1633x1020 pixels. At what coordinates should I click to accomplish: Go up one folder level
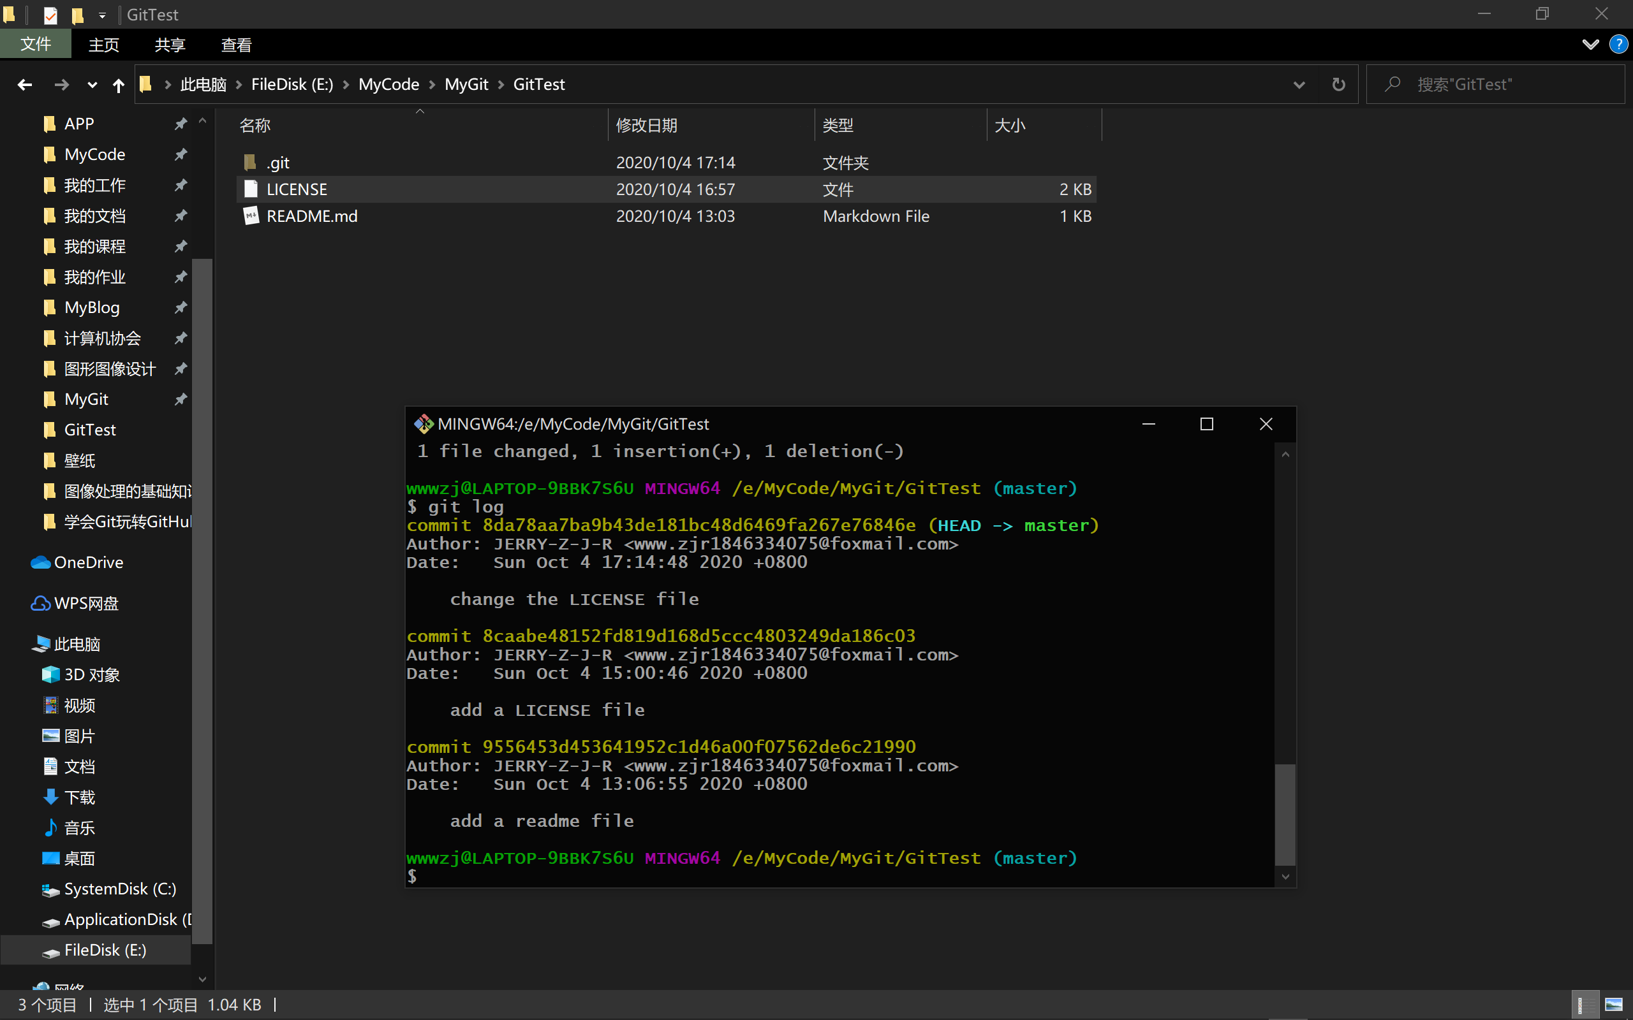point(119,84)
